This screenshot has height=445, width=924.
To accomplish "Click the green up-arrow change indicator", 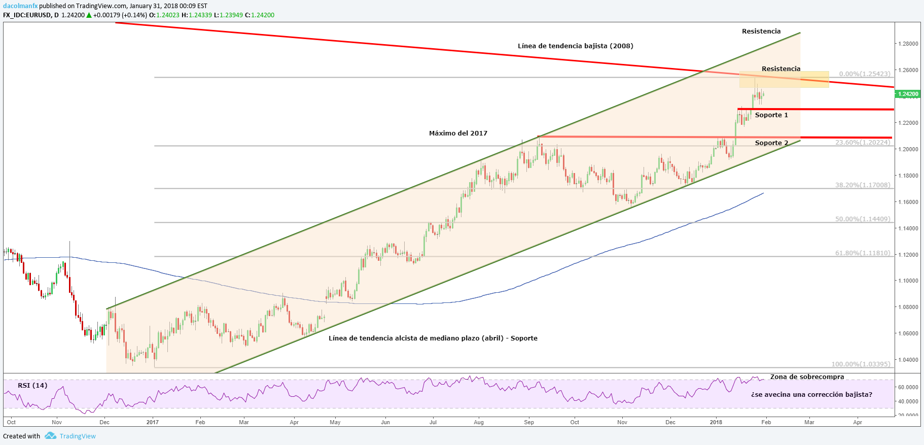I will (89, 15).
